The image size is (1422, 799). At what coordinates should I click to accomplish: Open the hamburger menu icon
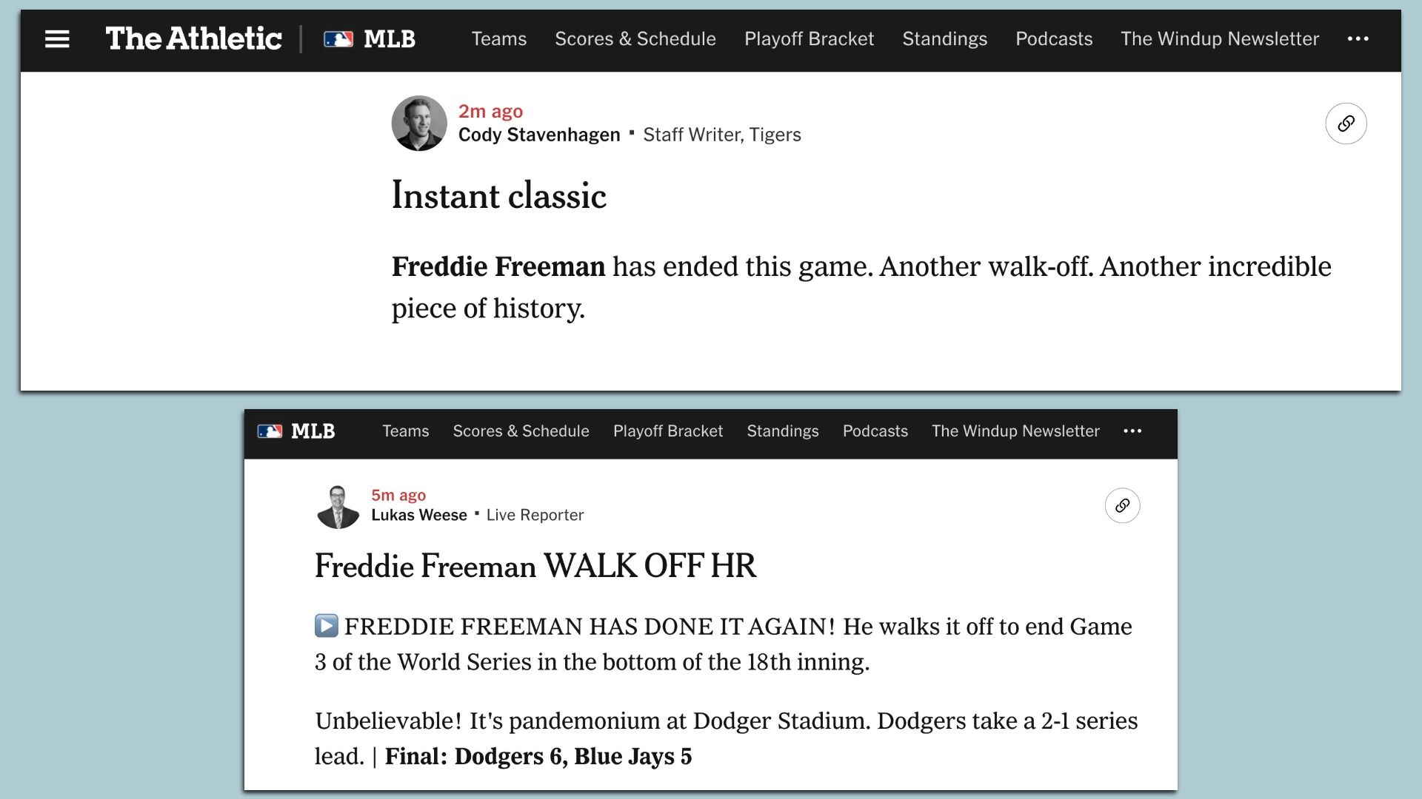[57, 39]
